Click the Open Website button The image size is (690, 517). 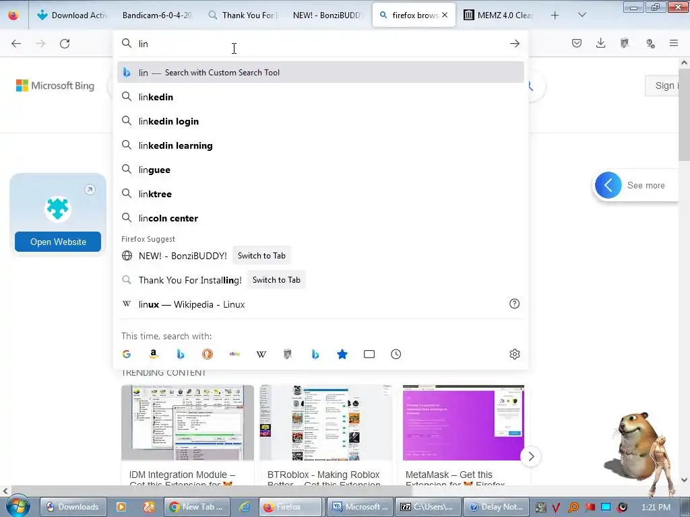pyautogui.click(x=58, y=242)
